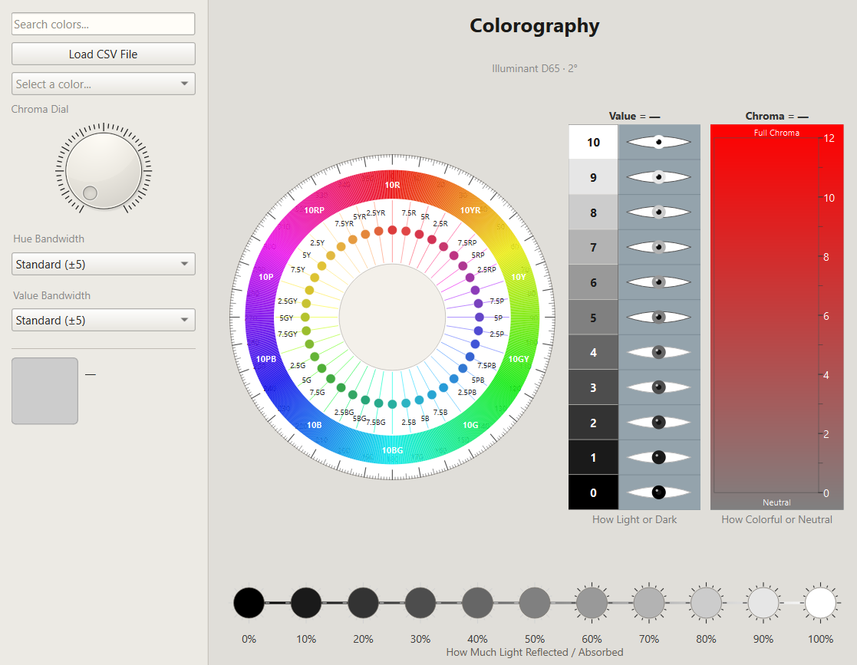
Task: Click the 20% reflectance sun icon
Action: [x=363, y=603]
